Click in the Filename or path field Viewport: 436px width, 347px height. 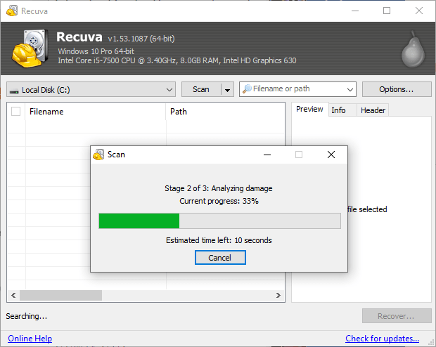pyautogui.click(x=297, y=89)
